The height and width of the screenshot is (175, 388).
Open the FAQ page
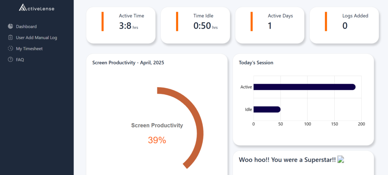(x=20, y=59)
